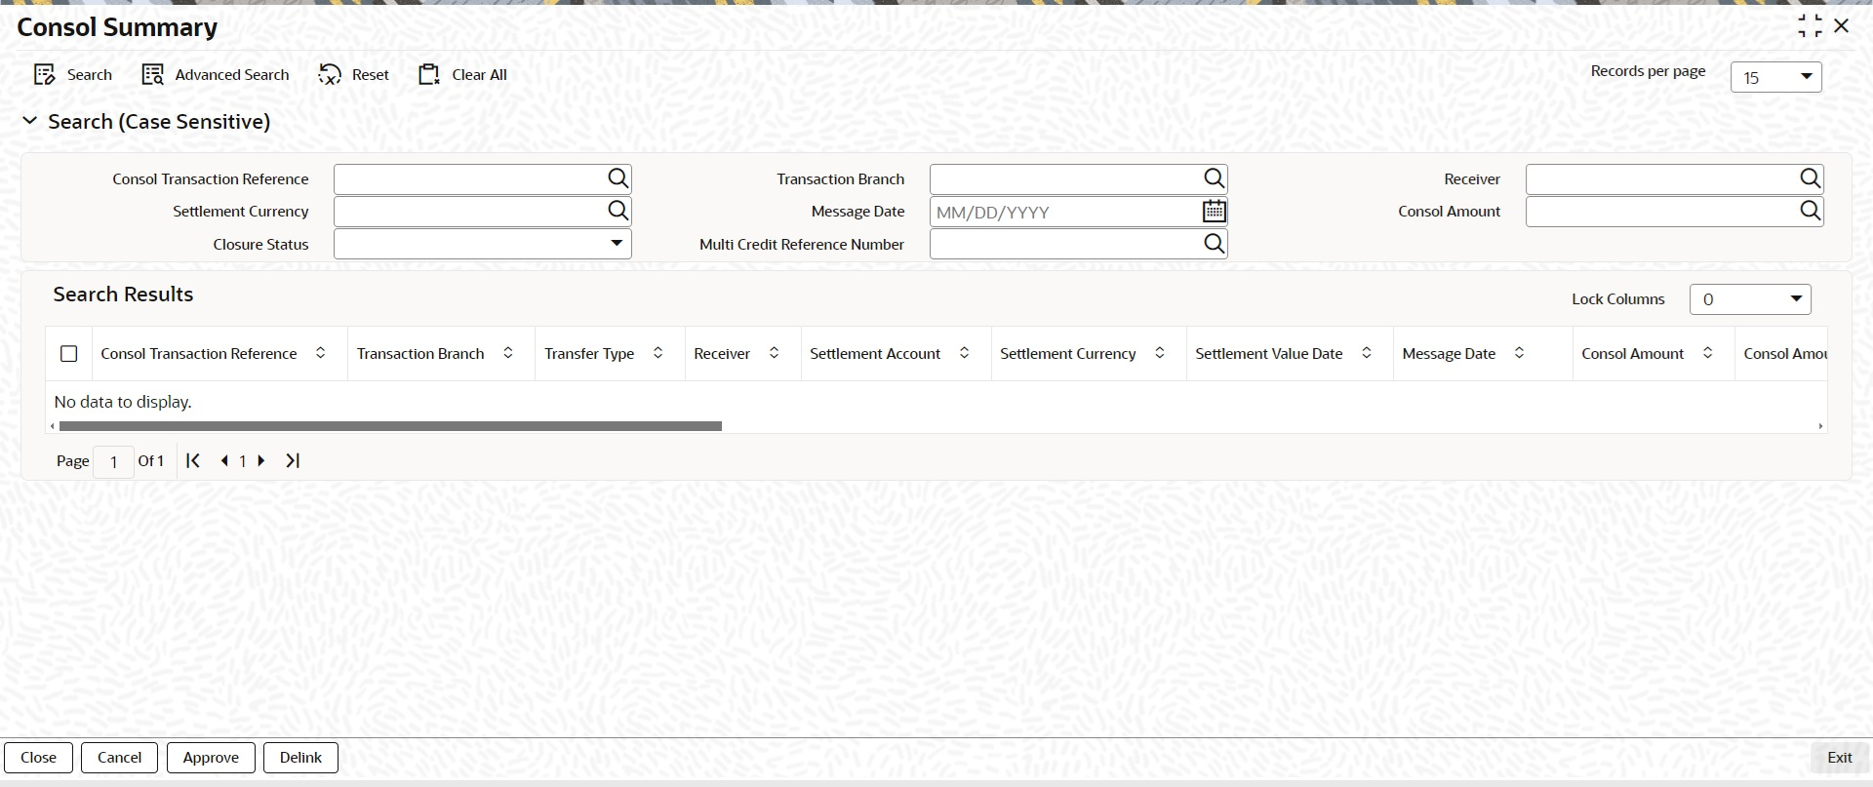1873x787 pixels.
Task: Click the horizontal scrollbar of search results
Action: coord(390,426)
